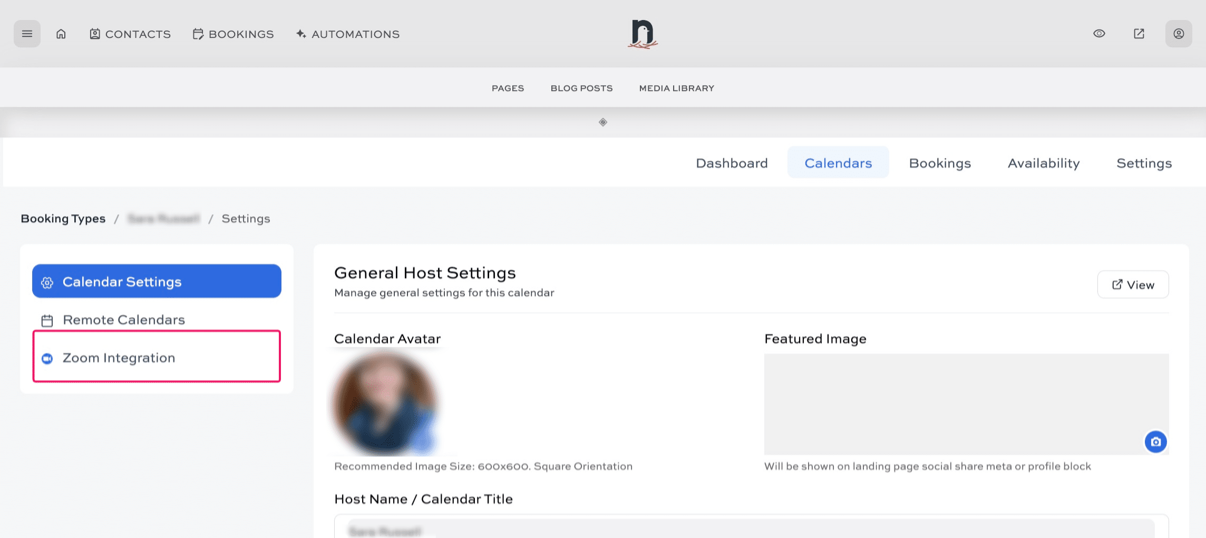This screenshot has width=1206, height=538.
Task: Open Bookings in top navigation bar
Action: coord(234,34)
